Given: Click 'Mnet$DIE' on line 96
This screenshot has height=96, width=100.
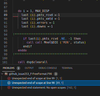Looking at the screenshot, I should coord(51,42).
